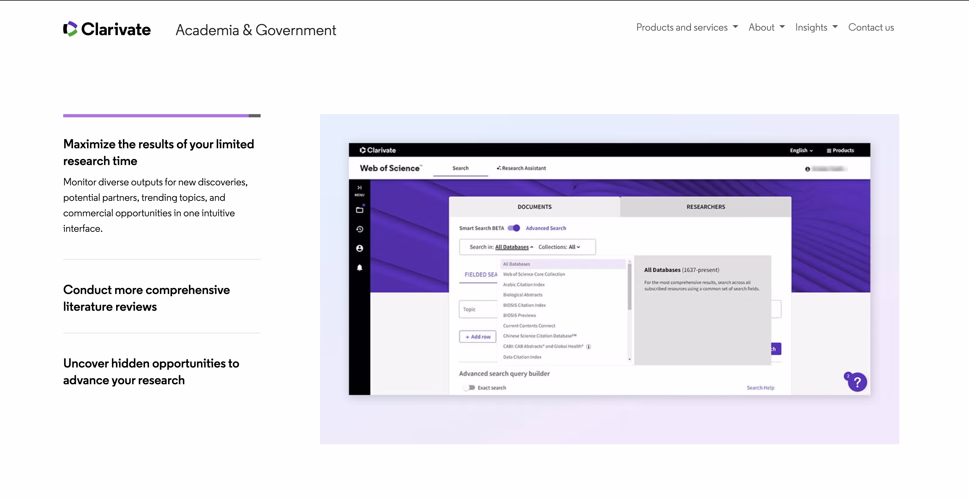
Task: Expand the sidebar MENU arrow icon
Action: point(359,188)
